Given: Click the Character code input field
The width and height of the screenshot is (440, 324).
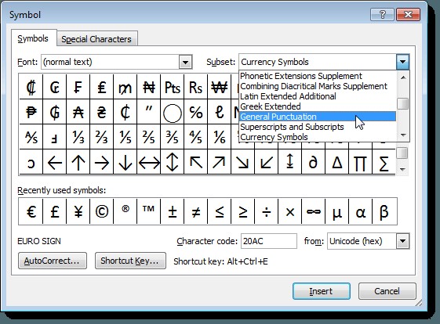Looking at the screenshot, I should pyautogui.click(x=269, y=241).
